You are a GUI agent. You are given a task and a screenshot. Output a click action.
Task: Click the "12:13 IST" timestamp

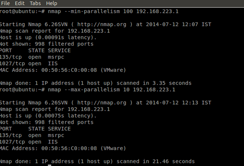197,102
